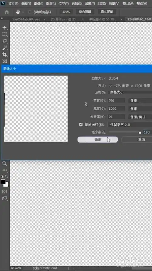Select the Frame tool
The image size is (152, 271).
[5, 61]
